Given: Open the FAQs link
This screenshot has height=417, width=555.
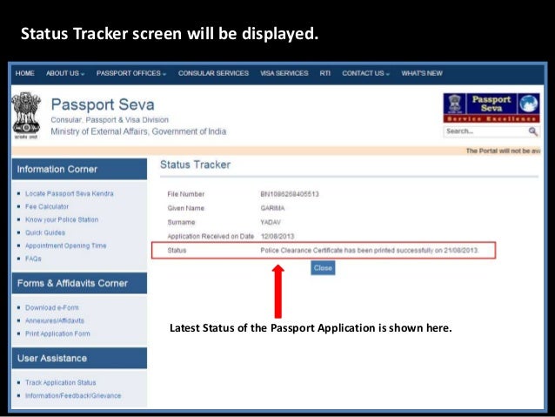Looking at the screenshot, I should (33, 259).
